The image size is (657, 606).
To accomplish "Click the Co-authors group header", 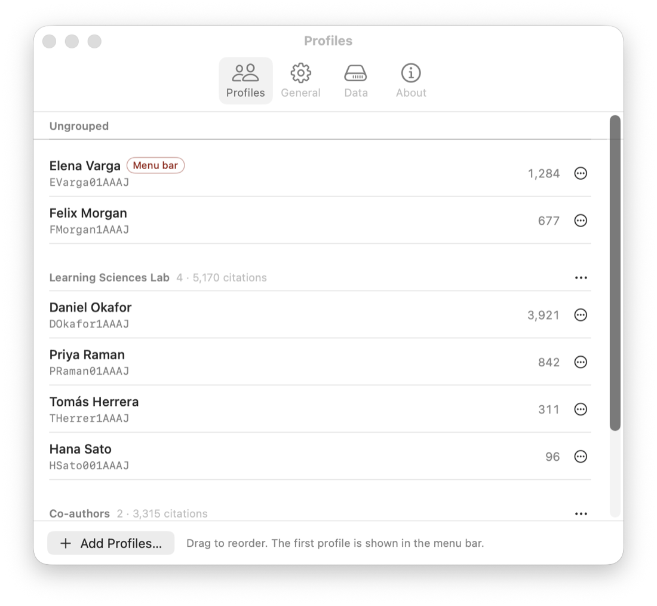I will click(79, 514).
